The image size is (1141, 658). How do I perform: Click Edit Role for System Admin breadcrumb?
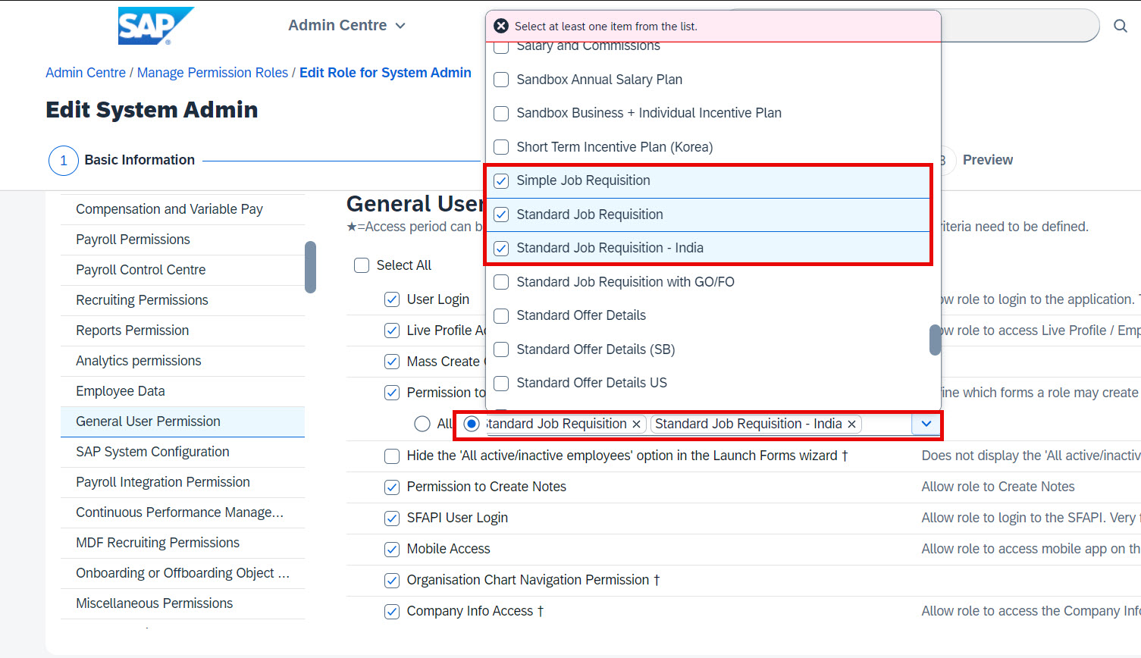click(385, 73)
